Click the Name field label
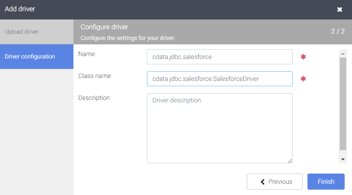352x195 pixels. pos(87,54)
